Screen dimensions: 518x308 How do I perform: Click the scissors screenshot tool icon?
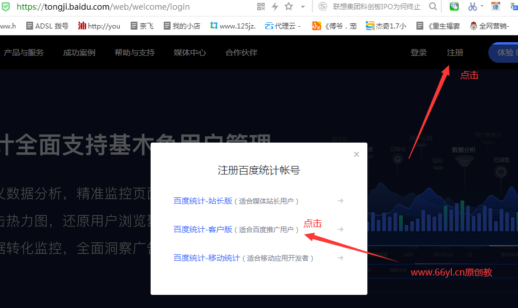472,6
